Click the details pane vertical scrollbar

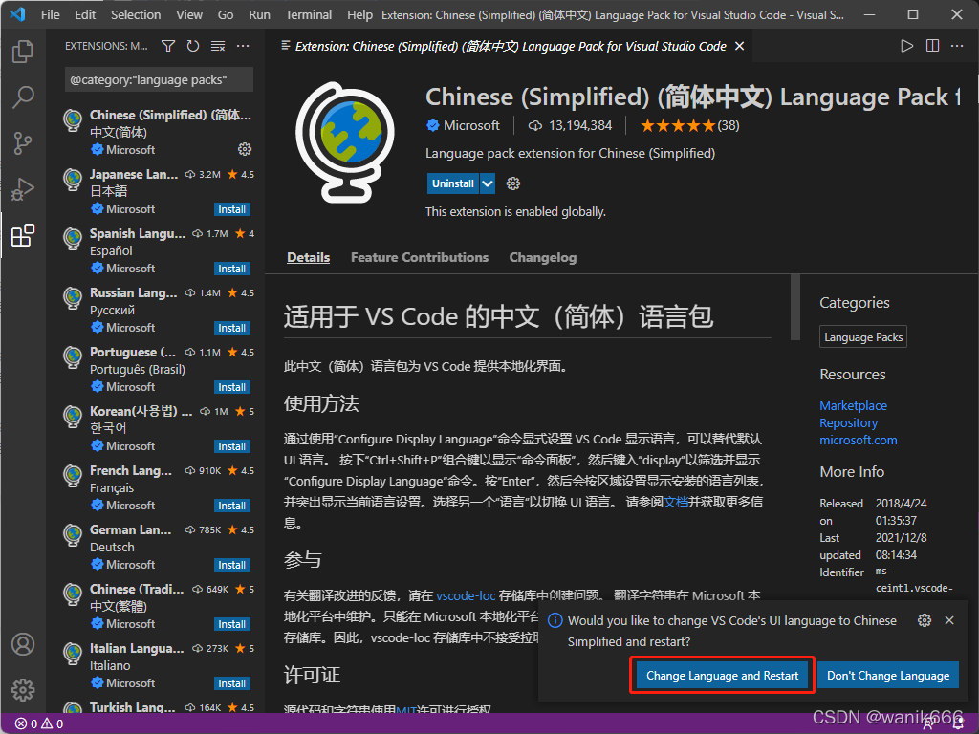(794, 307)
